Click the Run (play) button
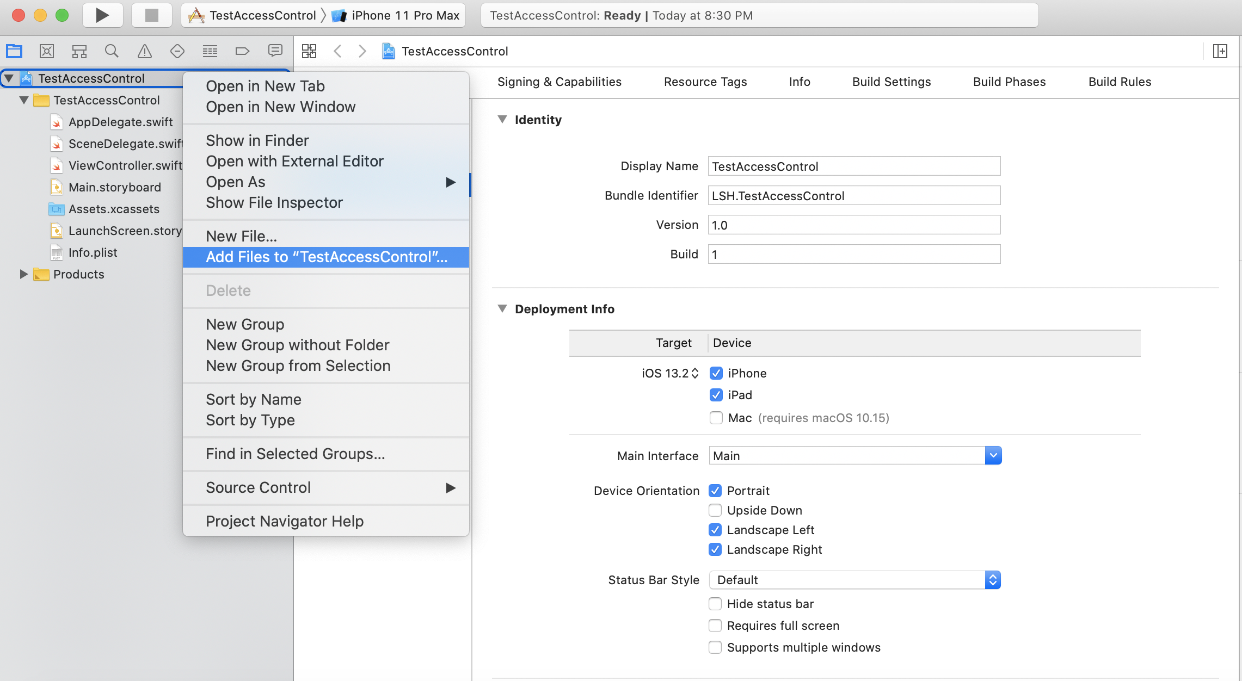Image resolution: width=1242 pixels, height=681 pixels. 102,15
